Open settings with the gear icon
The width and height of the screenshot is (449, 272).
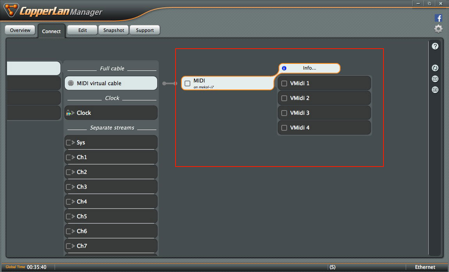click(x=438, y=29)
